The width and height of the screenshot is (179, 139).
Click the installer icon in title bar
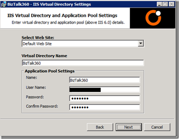coord(3,4)
